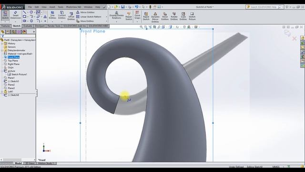The image size is (305, 172).
Task: Click Zoom to Fit in view toolbar
Action: coord(141,27)
